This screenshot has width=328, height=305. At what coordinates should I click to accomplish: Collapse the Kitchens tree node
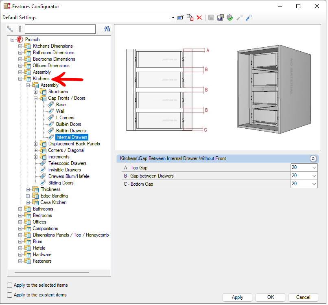click(20, 79)
